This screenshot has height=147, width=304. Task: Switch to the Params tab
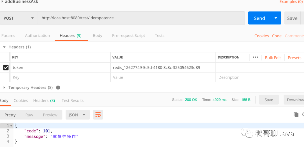[8, 36]
